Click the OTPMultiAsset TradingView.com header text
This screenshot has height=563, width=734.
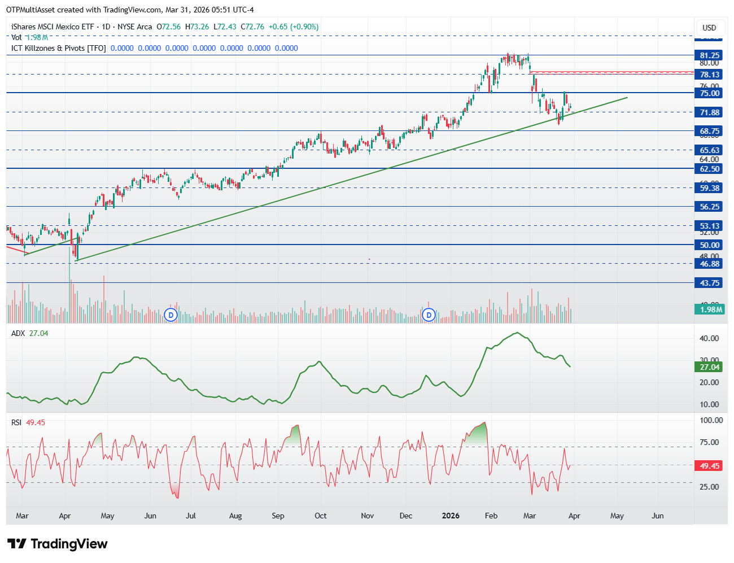(x=130, y=10)
